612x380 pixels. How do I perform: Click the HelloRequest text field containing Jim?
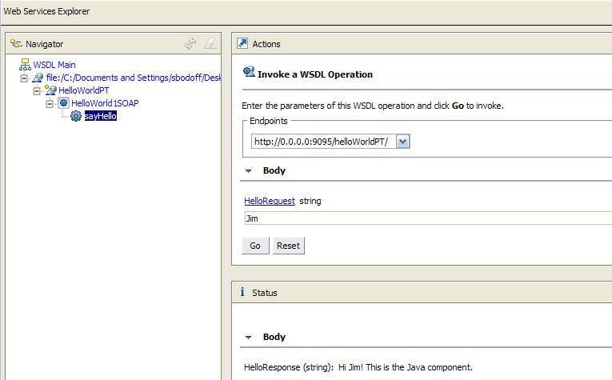click(424, 218)
